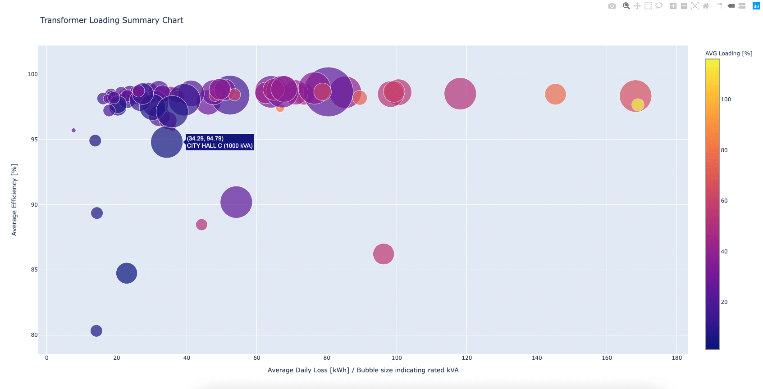The height and width of the screenshot is (389, 763).
Task: Select the pink bubble near 86% efficiency
Action: (x=384, y=254)
